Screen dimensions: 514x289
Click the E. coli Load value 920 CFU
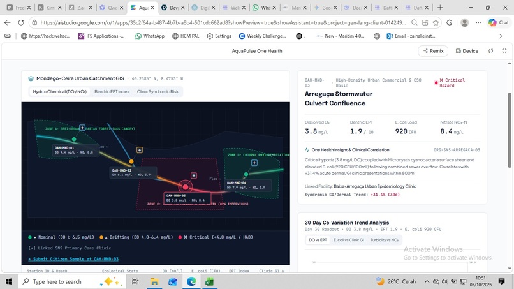(406, 131)
